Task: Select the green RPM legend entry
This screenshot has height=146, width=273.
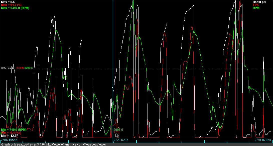Action: click(256, 8)
